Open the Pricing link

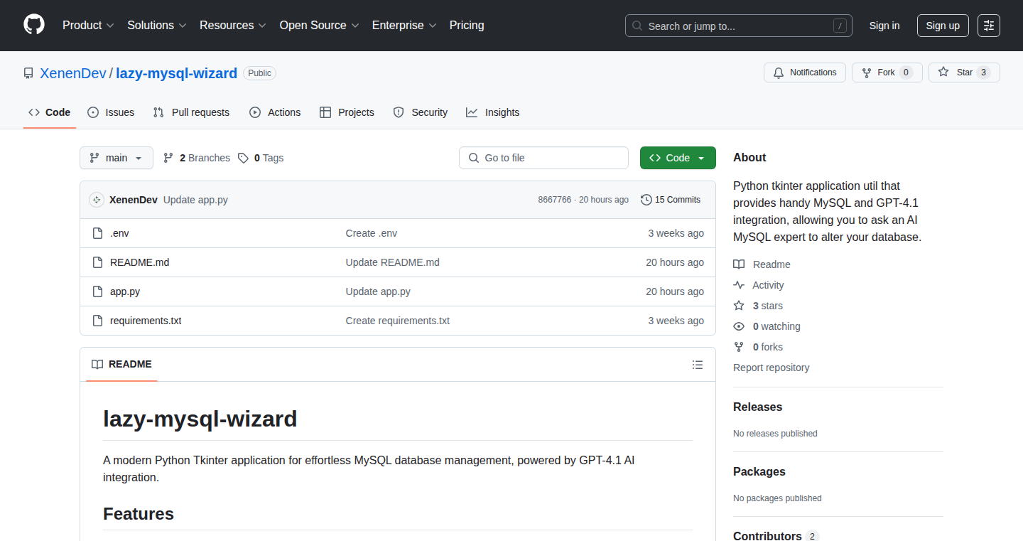pos(467,25)
